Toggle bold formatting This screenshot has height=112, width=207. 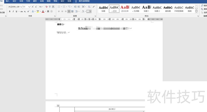click(x=10, y=11)
